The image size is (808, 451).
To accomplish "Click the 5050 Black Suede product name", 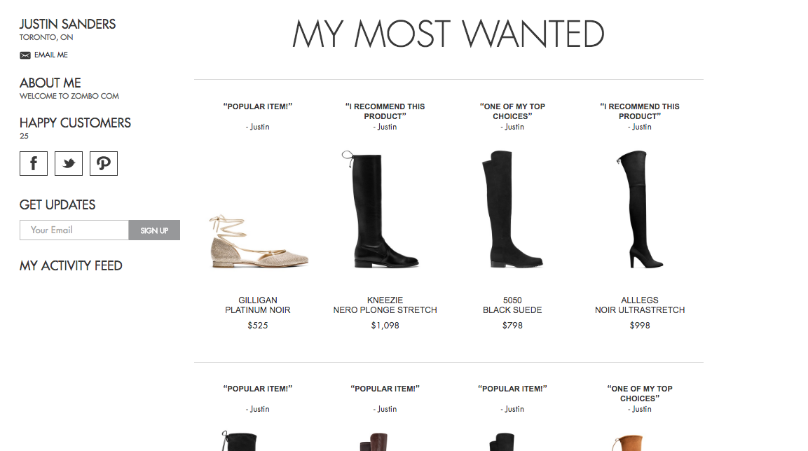I will (x=512, y=305).
